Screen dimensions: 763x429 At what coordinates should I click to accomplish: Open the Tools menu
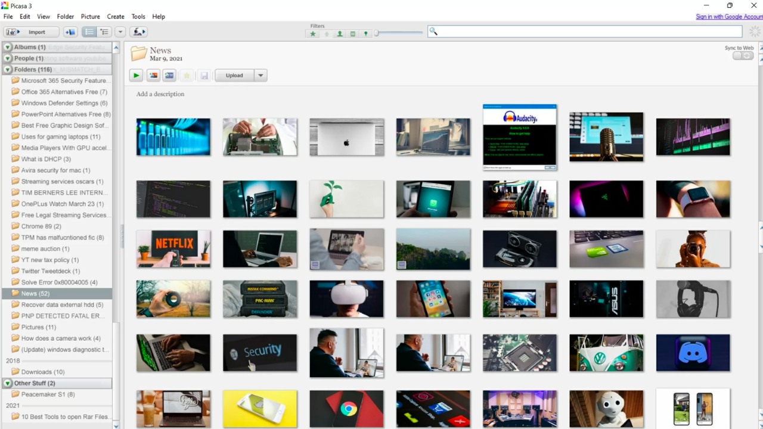coord(138,17)
